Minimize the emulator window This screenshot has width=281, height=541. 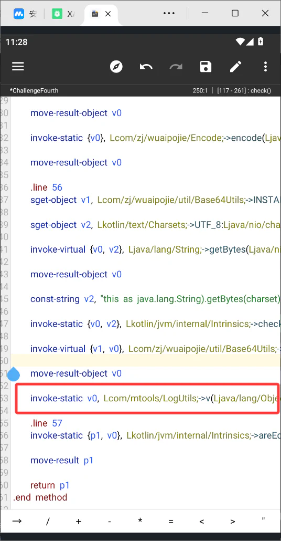[x=204, y=13]
